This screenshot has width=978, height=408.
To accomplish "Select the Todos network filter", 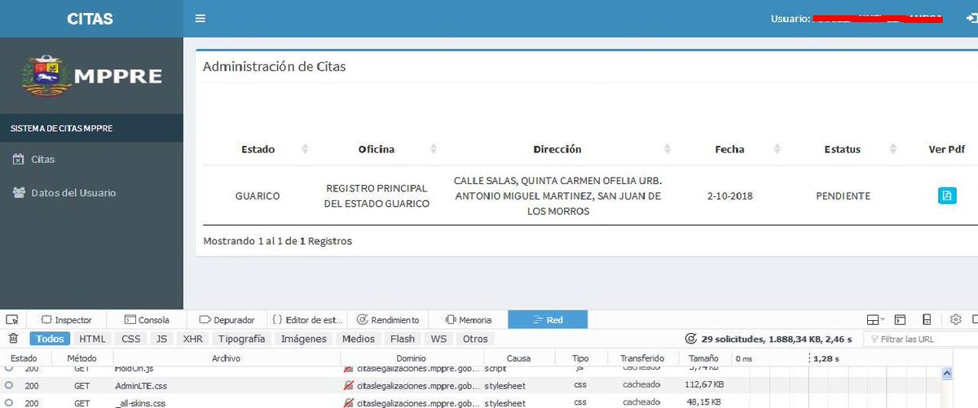I will coord(50,339).
